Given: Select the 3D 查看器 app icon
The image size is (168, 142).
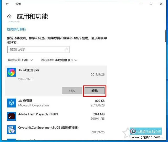Looking at the screenshot, I should click(x=12, y=103).
